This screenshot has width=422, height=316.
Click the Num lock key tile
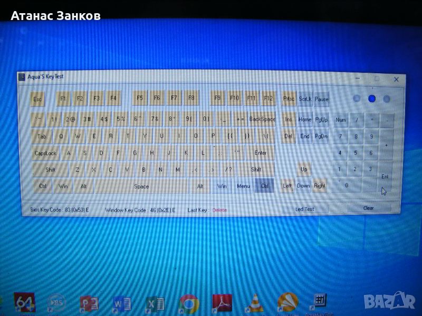(x=340, y=120)
